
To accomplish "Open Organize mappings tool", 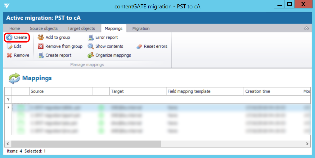I will (91, 56).
